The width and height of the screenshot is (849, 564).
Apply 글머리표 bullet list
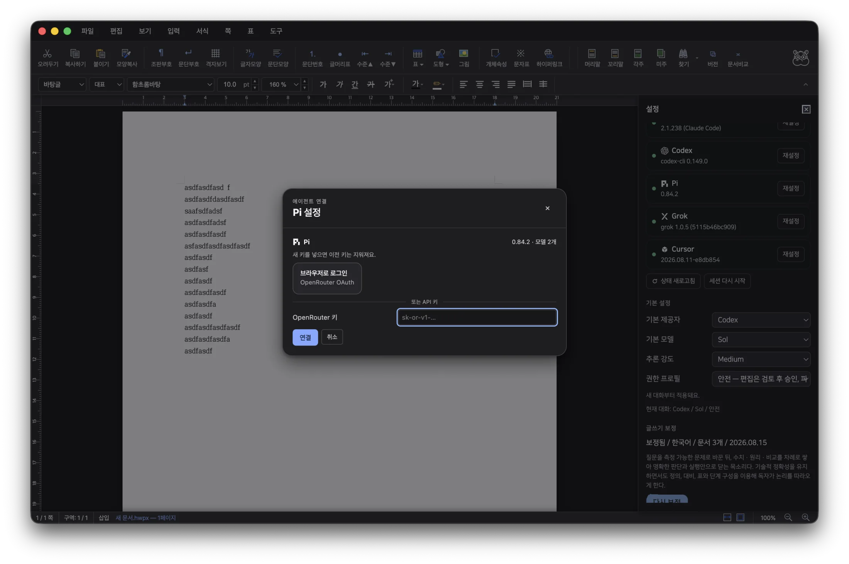coord(340,57)
